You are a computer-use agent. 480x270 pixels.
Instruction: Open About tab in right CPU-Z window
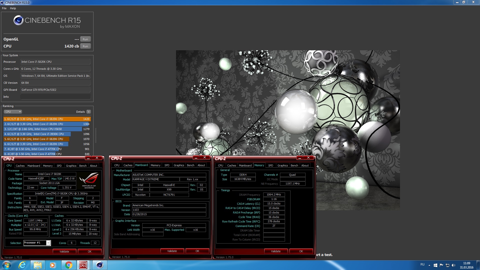coord(305,165)
